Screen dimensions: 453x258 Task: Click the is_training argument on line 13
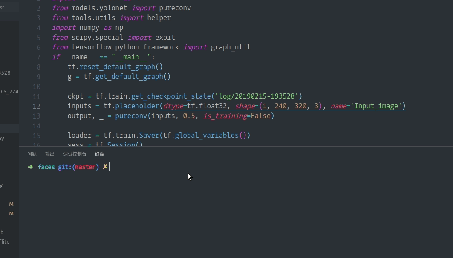pos(225,116)
